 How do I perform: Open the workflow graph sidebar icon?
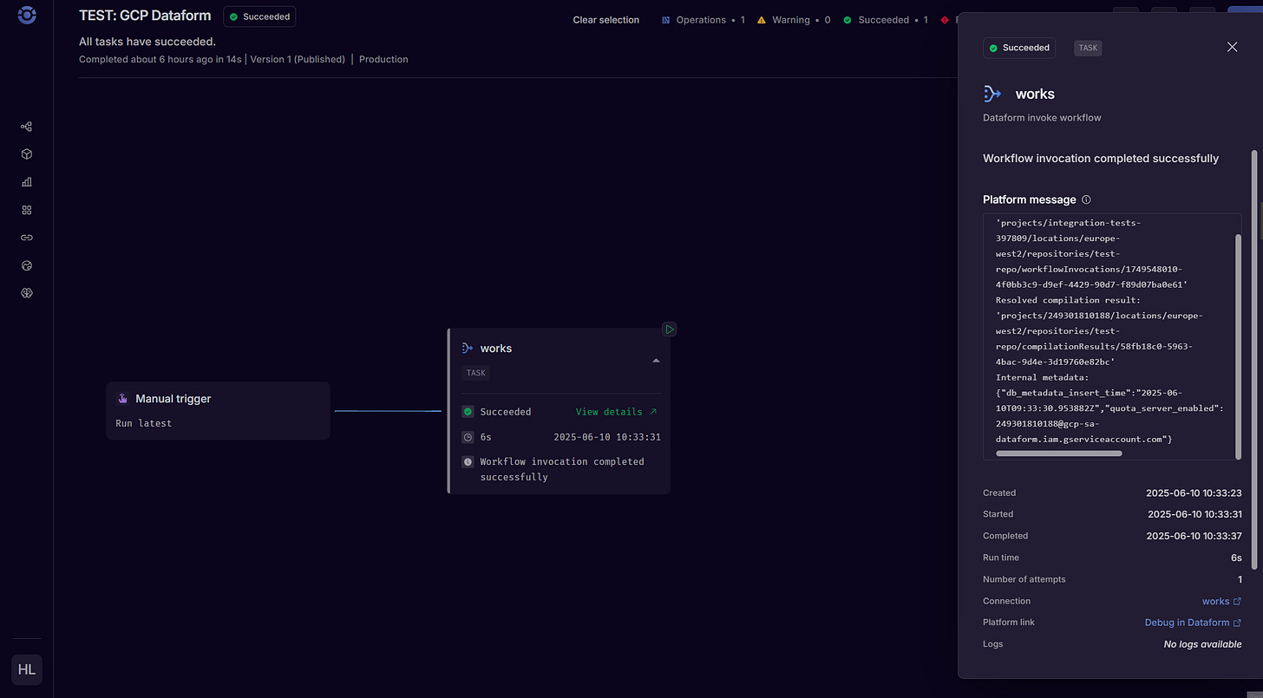[x=27, y=127]
